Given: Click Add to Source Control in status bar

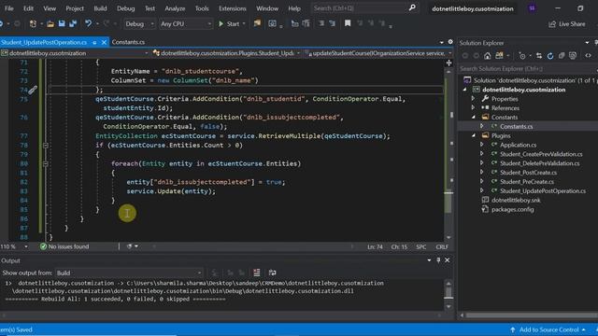Looking at the screenshot, I should [548, 329].
